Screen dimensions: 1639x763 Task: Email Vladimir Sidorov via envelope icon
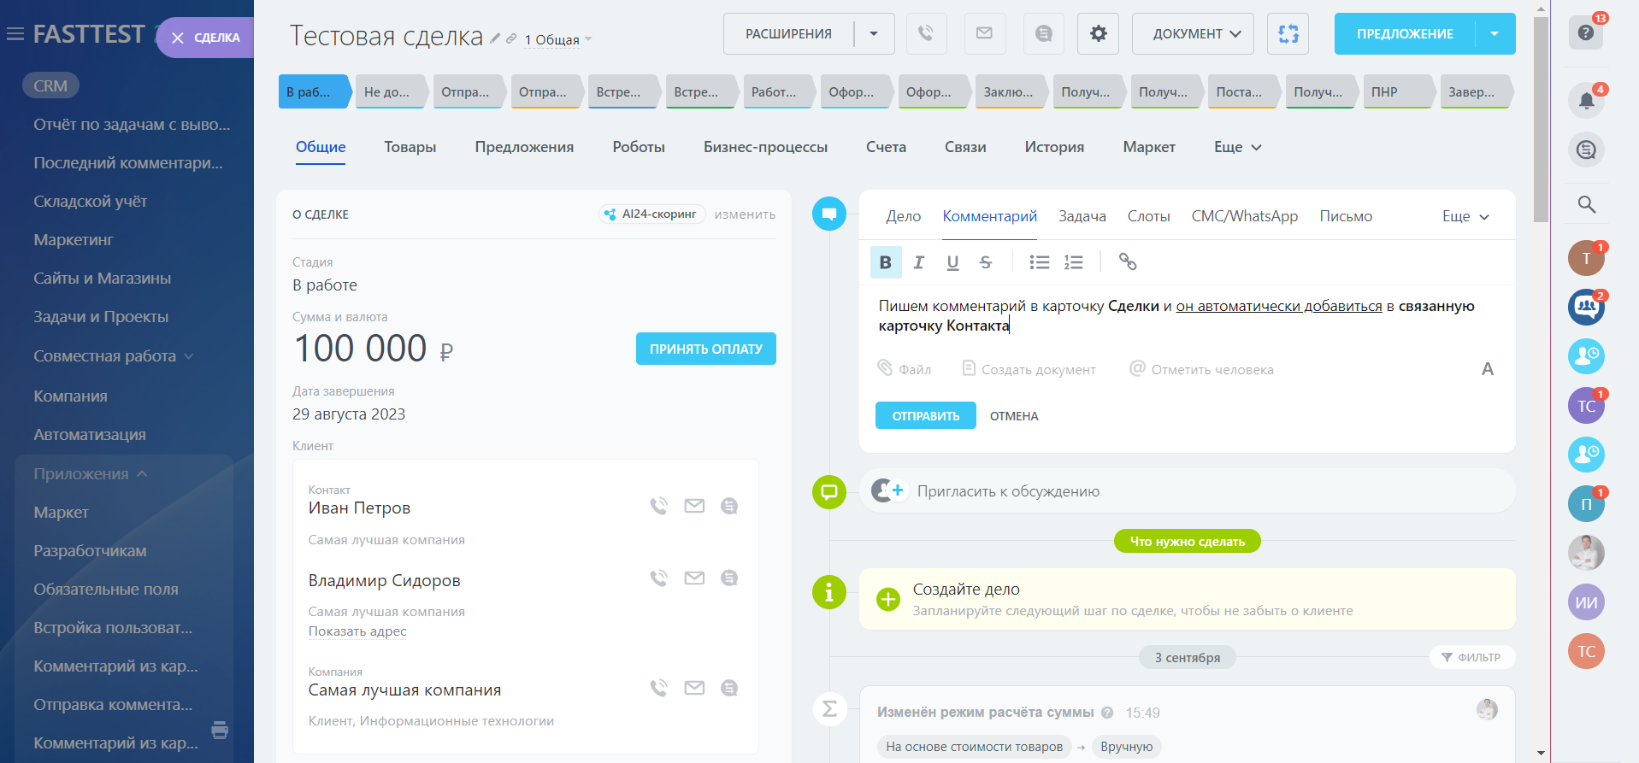694,578
